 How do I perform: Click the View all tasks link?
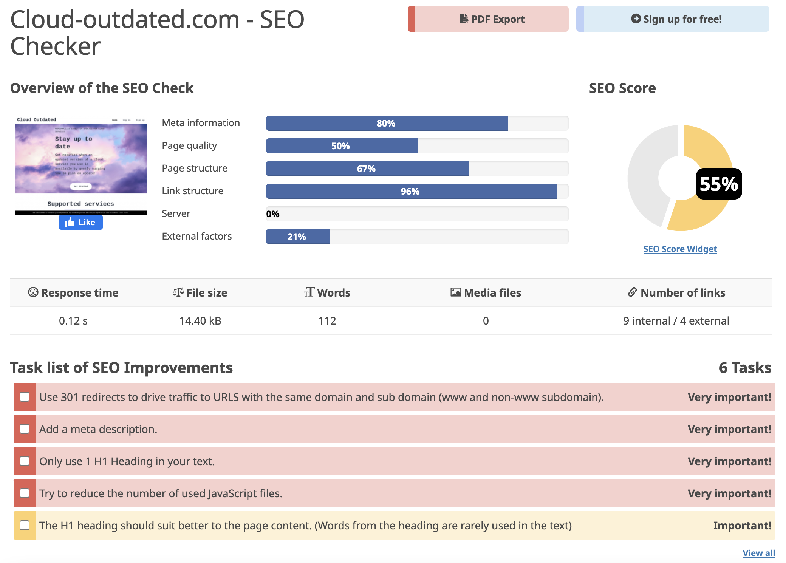758,553
